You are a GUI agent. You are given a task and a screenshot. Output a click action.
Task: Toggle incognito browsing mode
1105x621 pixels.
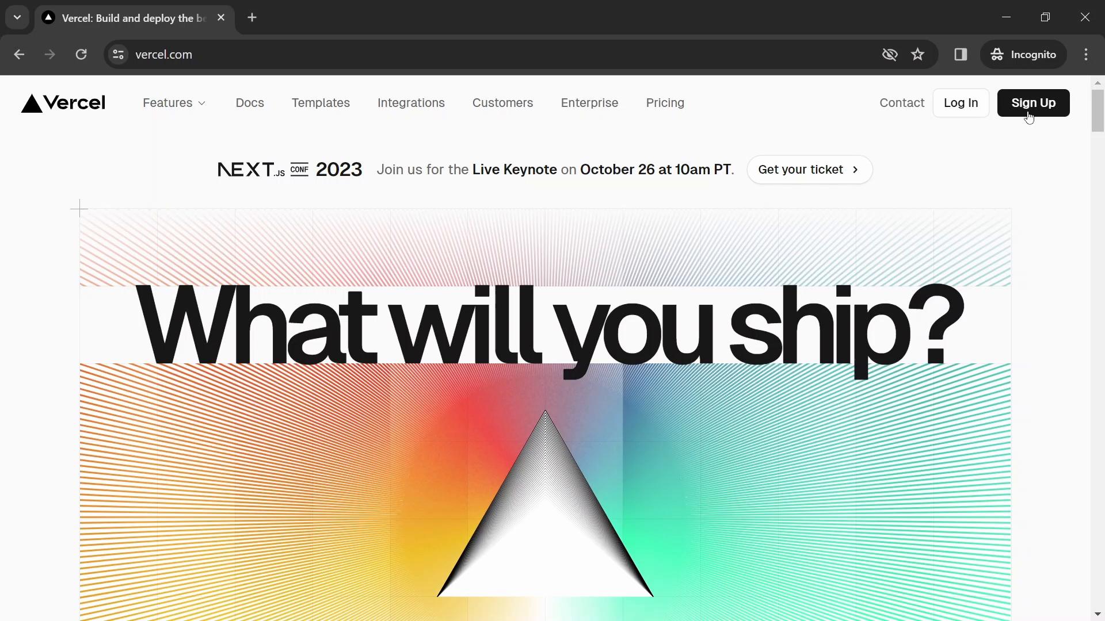tap(1023, 54)
